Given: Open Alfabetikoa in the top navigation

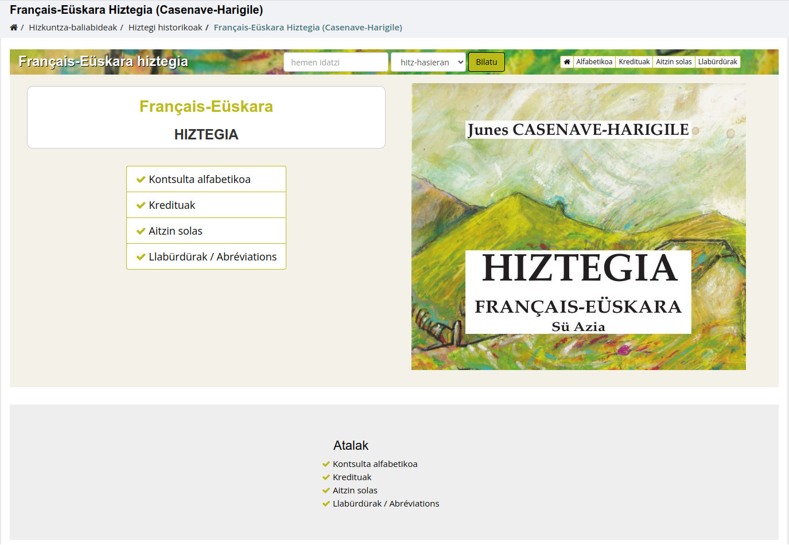Looking at the screenshot, I should 594,62.
